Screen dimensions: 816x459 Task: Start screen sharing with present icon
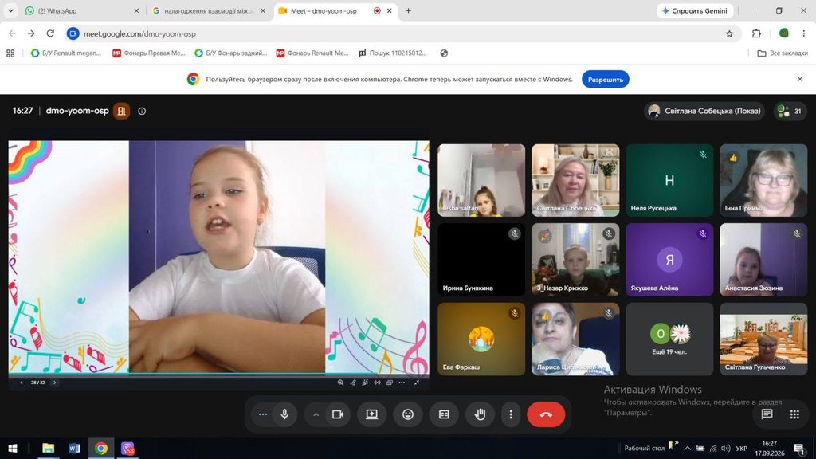coord(371,414)
